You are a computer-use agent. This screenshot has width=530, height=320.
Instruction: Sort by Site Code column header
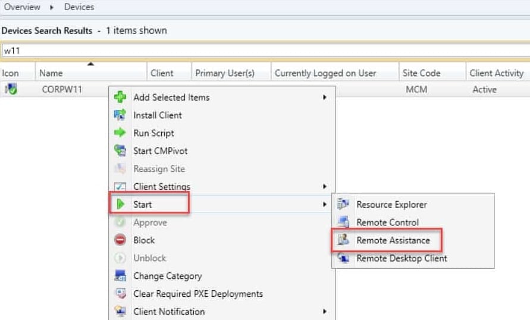[432, 73]
